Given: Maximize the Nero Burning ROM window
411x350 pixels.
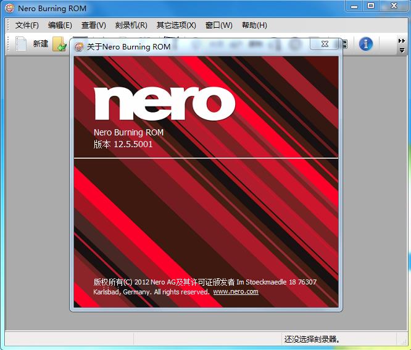Looking at the screenshot, I should tap(371, 6).
